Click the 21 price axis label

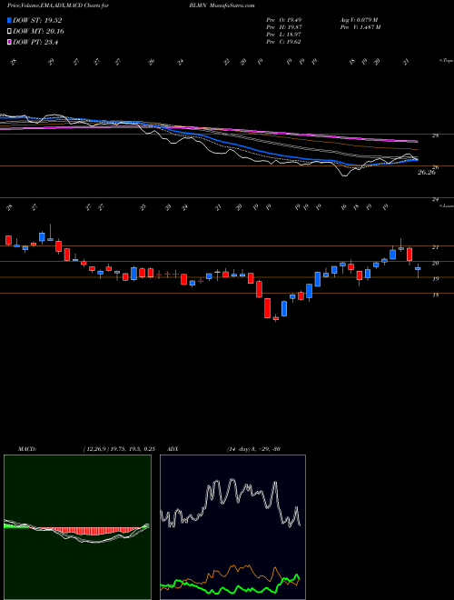click(x=435, y=247)
